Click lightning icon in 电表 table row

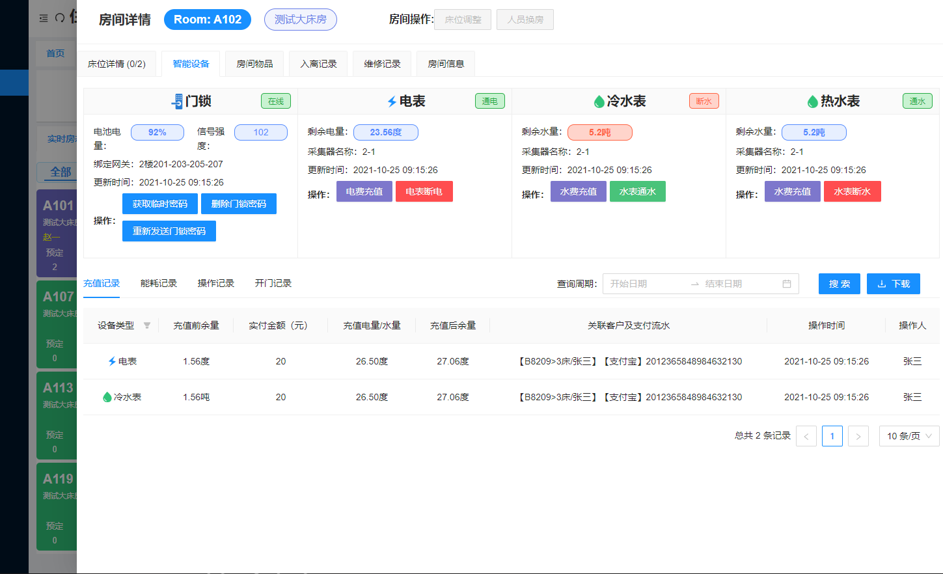(112, 361)
